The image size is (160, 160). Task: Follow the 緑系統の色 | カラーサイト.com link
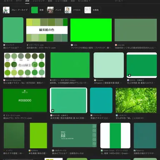(x=41, y=48)
